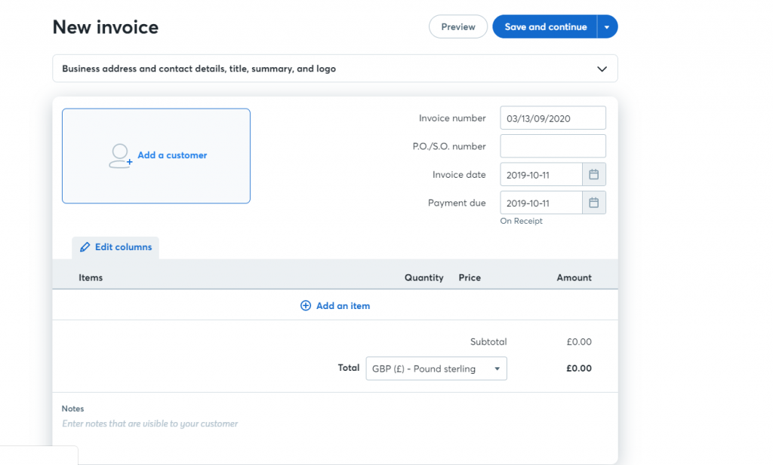Click the Preview button

pos(457,26)
